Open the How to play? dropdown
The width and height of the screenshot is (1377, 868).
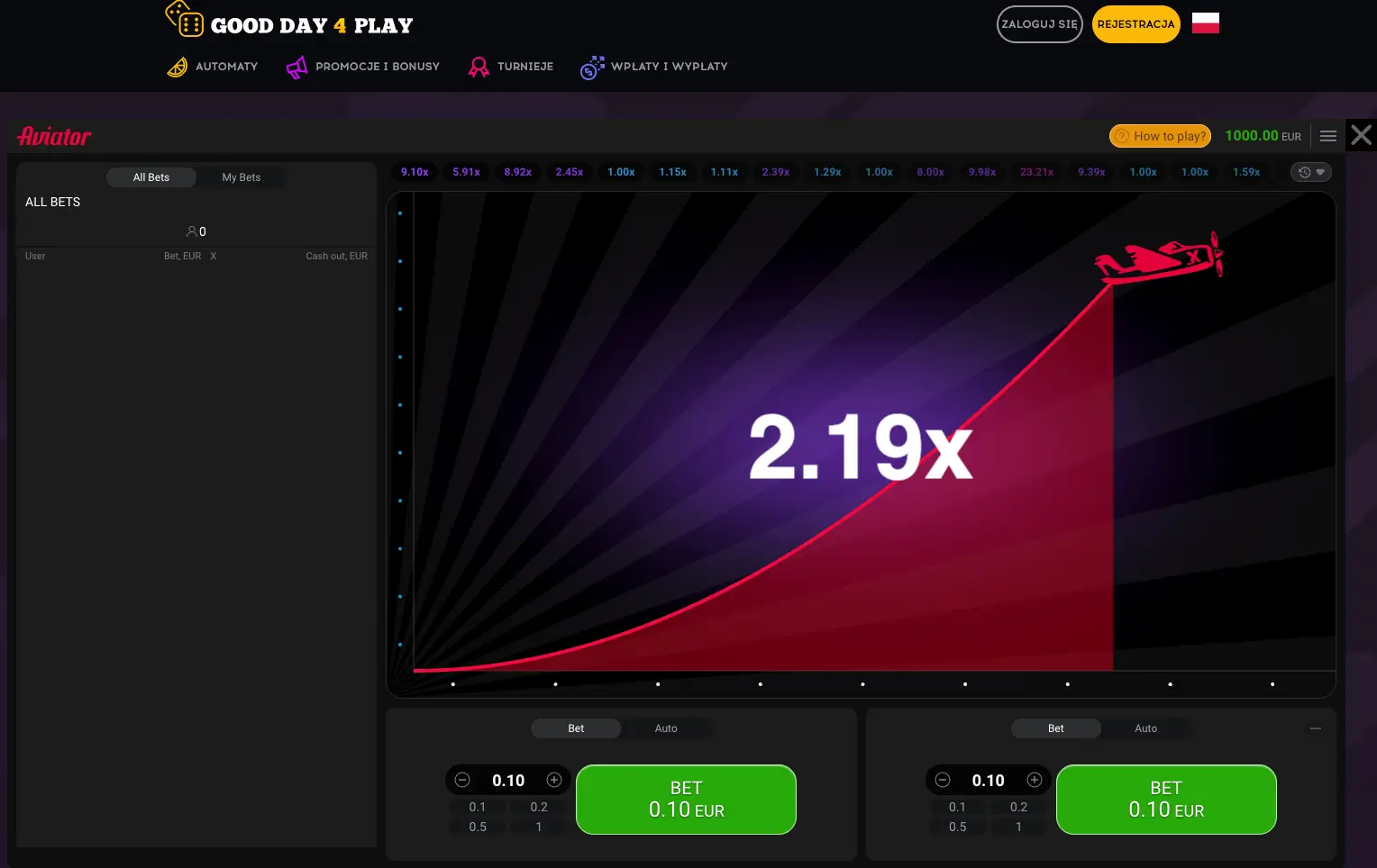(1160, 135)
